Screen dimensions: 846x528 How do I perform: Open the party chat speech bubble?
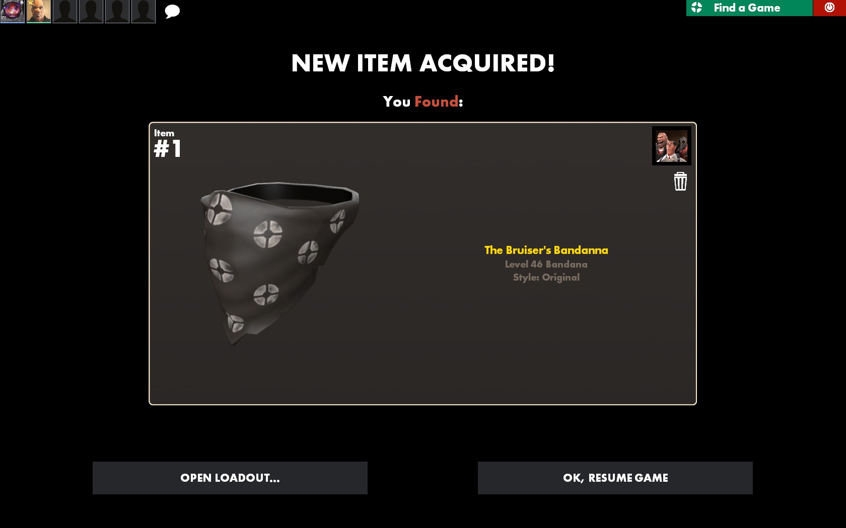click(x=172, y=11)
